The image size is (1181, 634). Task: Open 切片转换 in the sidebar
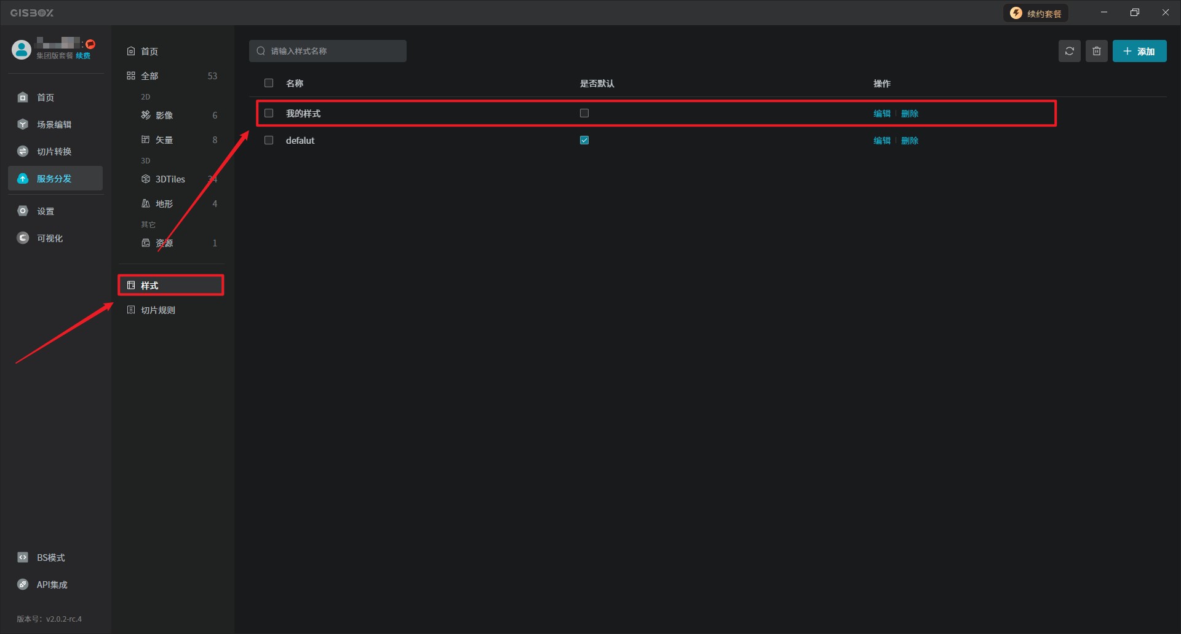(x=54, y=152)
